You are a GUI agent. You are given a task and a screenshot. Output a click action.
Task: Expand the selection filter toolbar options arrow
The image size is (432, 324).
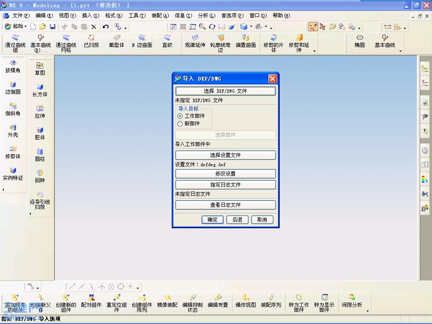point(38,289)
